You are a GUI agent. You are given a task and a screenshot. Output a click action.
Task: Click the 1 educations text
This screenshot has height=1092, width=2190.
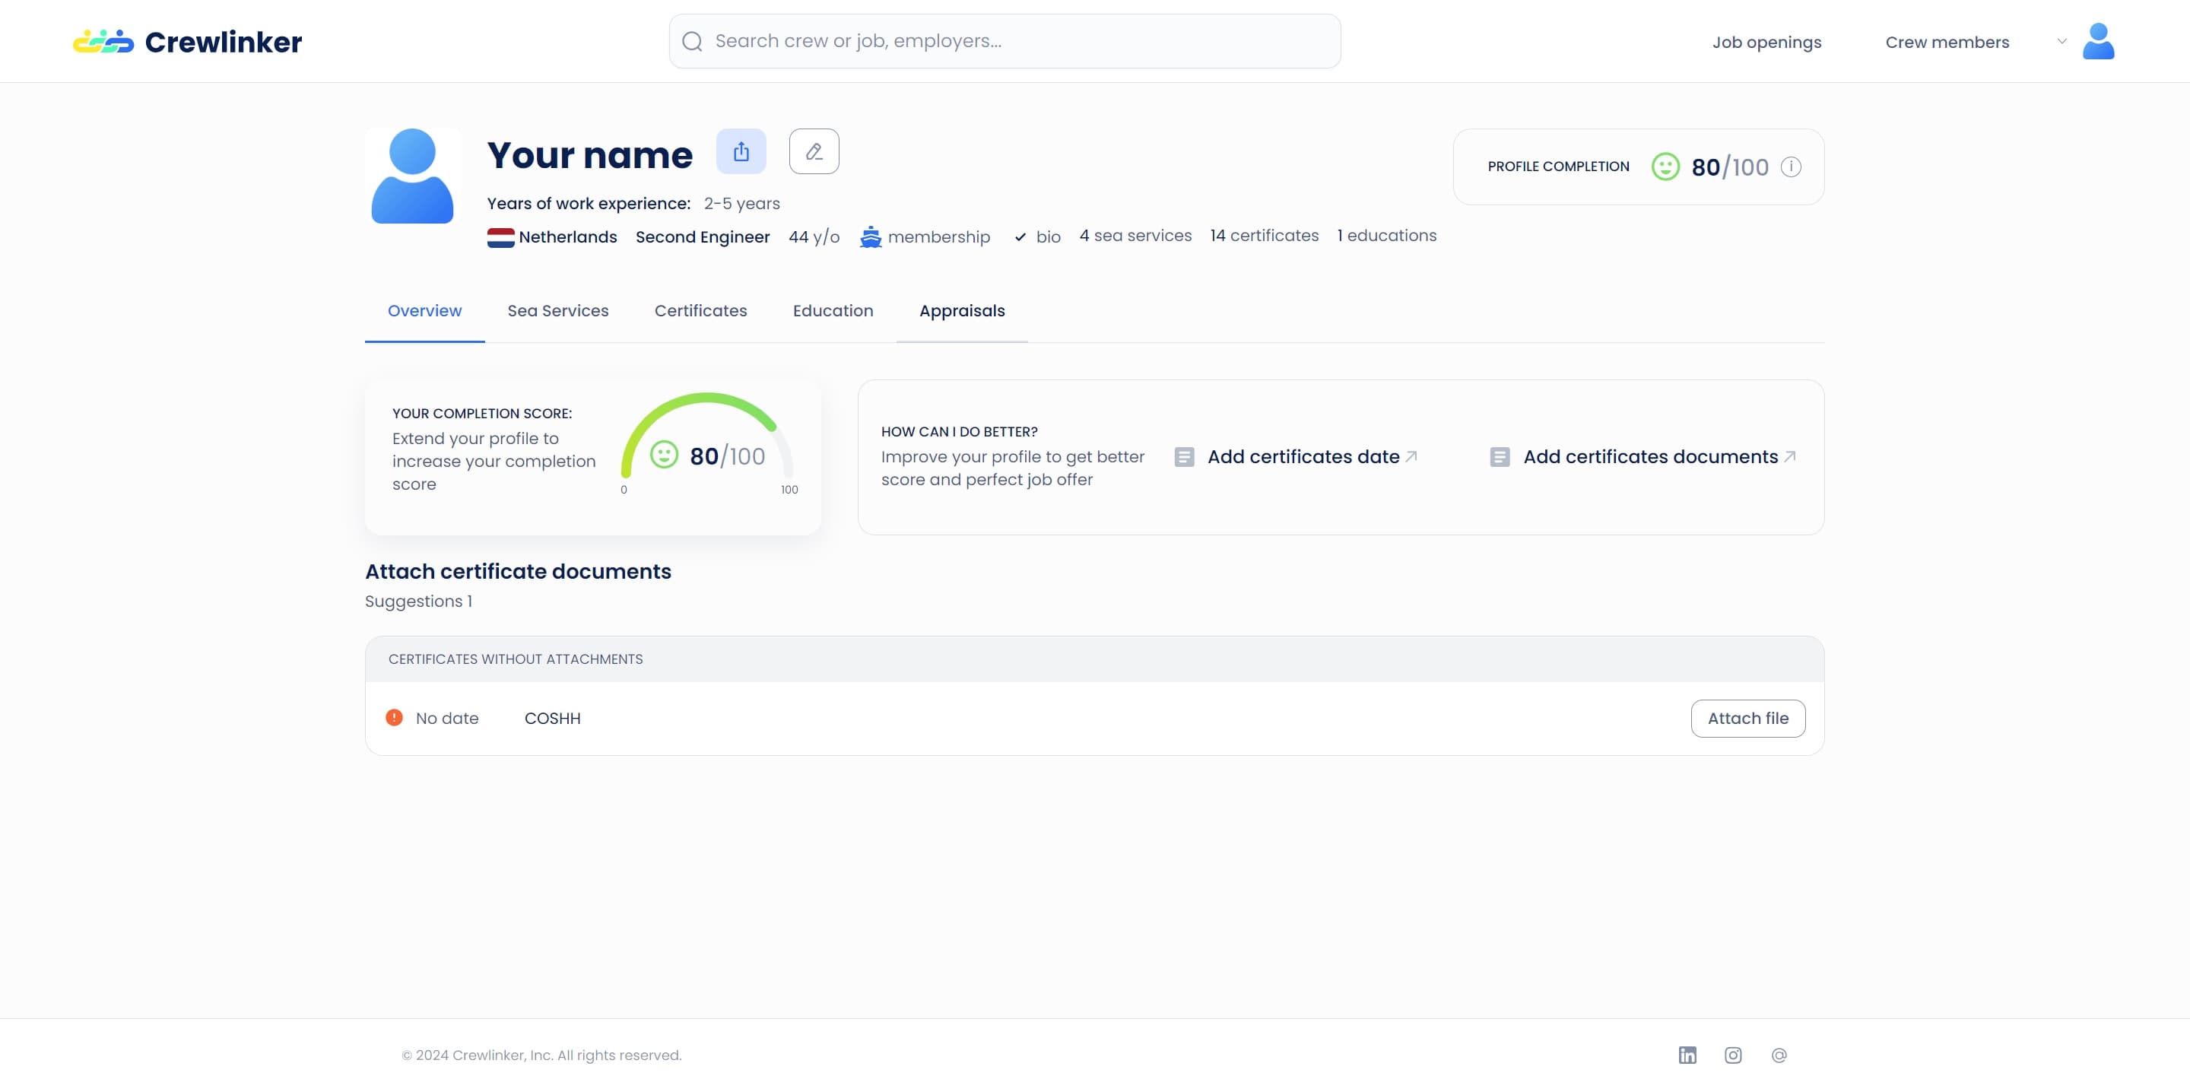[x=1386, y=236]
